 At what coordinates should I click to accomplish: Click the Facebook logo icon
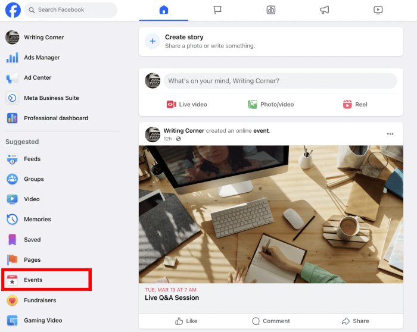tap(13, 10)
